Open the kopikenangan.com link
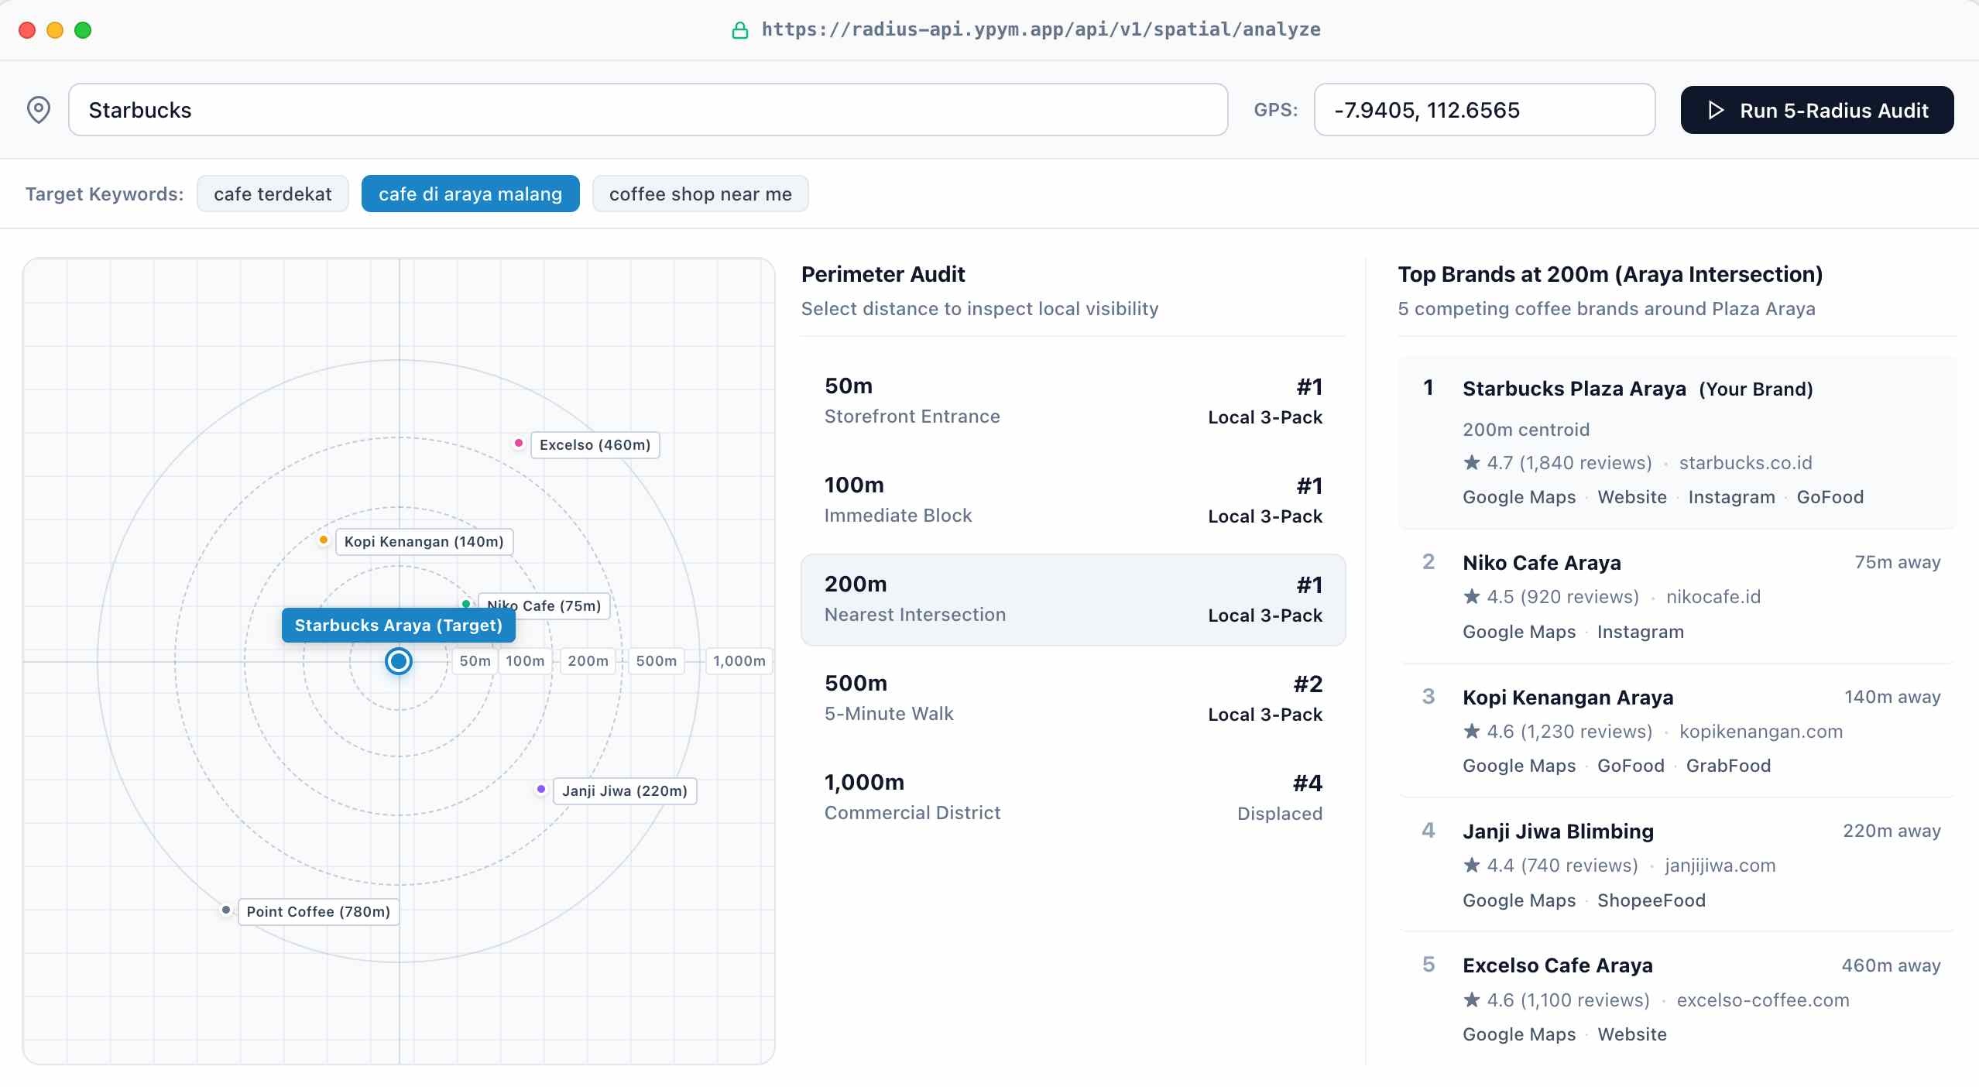Screen dimensions: 1979x1087 [x=1761, y=732]
